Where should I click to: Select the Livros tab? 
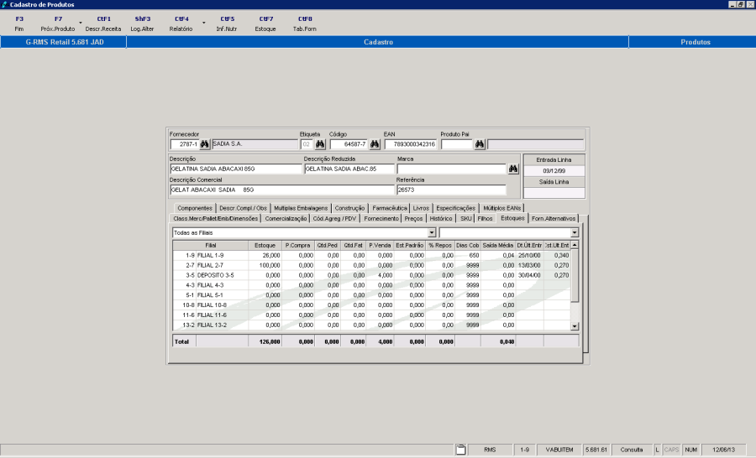point(421,208)
